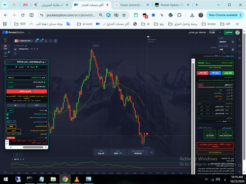
Task: Click the clock icon beside the time field
Action: pyautogui.click(x=233, y=42)
